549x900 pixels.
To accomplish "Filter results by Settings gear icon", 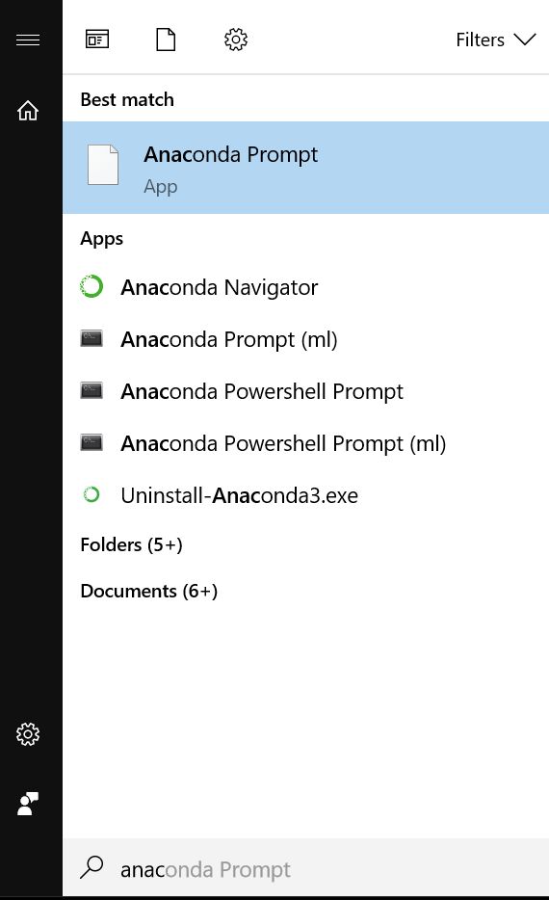I will coord(235,40).
